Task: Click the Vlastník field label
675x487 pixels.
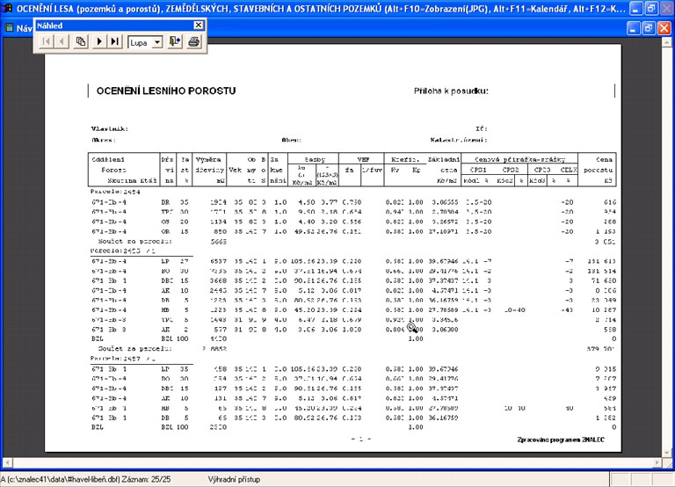Action: tap(109, 128)
